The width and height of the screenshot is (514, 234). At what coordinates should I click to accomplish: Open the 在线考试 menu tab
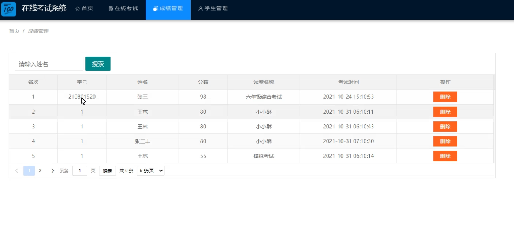pos(123,8)
